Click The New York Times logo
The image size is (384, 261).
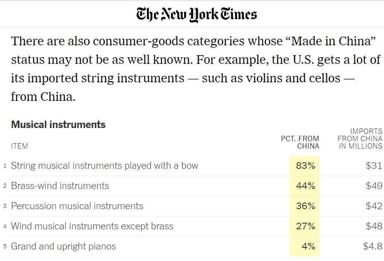pos(197,14)
